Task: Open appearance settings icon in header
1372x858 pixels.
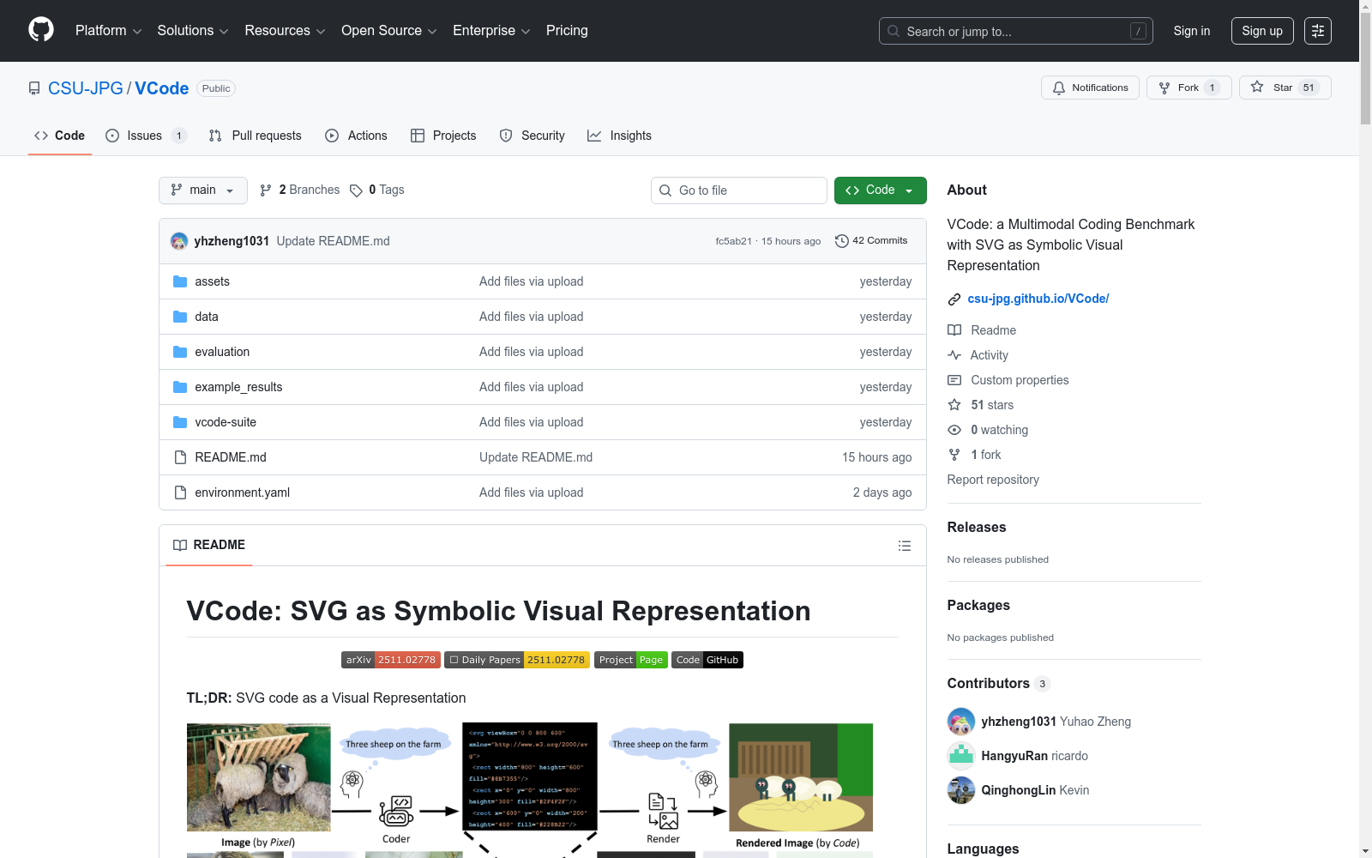Action: coord(1318,31)
